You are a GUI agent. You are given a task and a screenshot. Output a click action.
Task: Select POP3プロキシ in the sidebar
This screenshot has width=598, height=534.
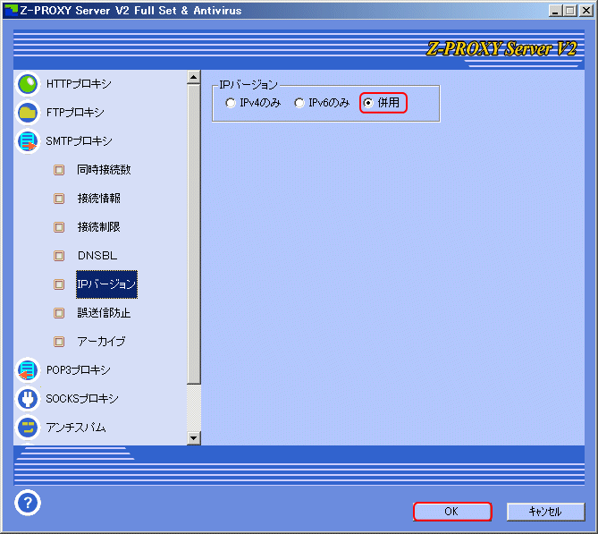coord(79,370)
